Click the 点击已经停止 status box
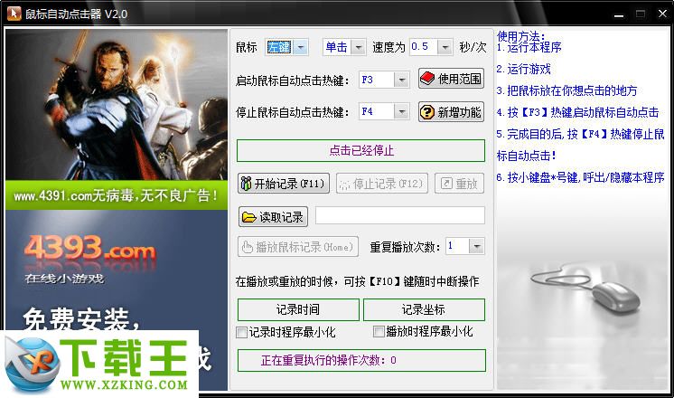This screenshot has width=674, height=398. pos(360,150)
